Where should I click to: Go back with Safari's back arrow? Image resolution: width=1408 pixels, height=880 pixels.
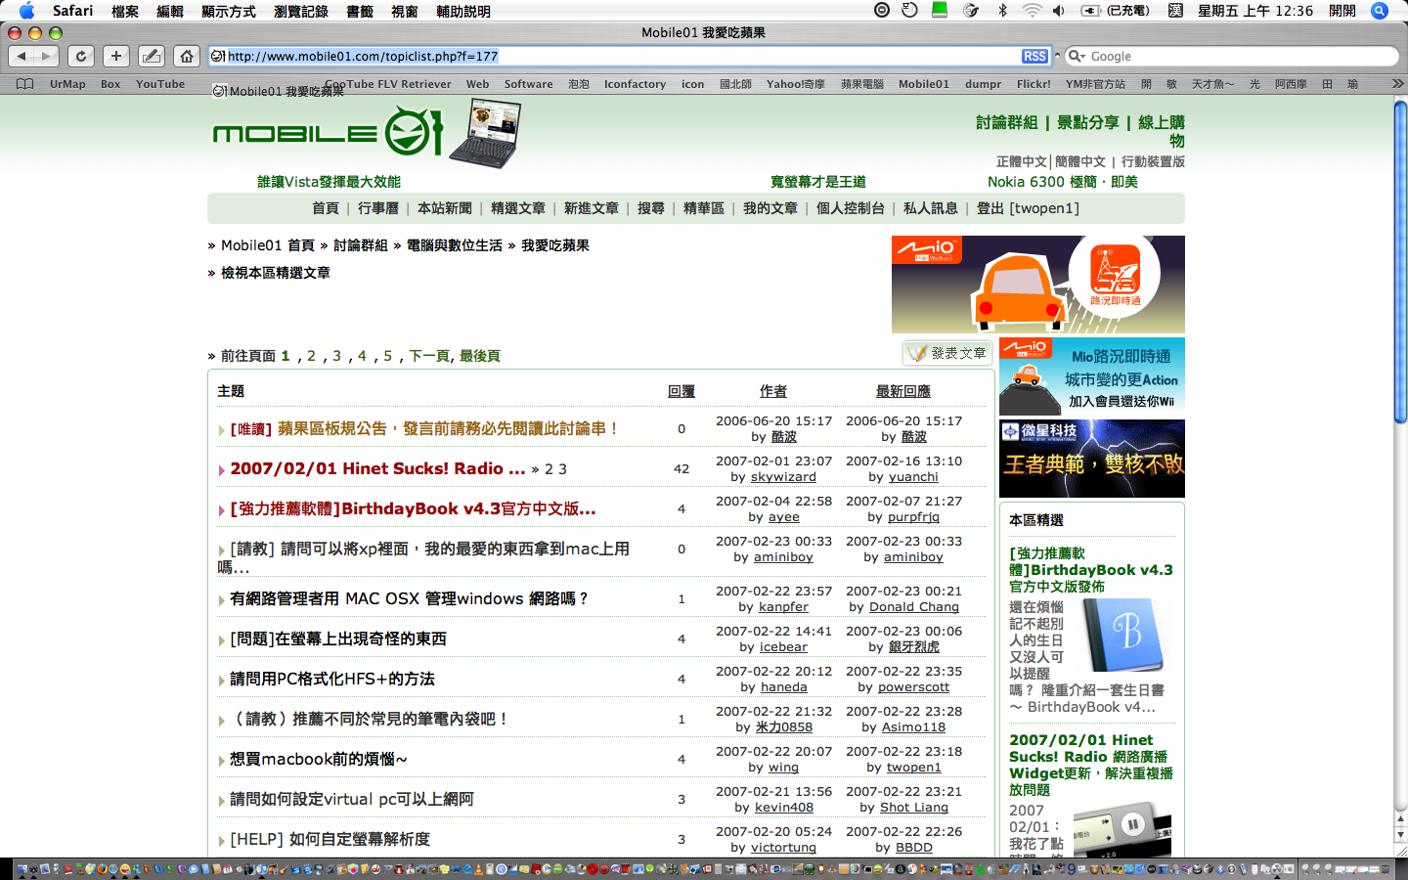tap(22, 56)
